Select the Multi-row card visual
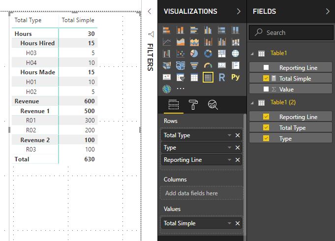The image size is (335, 241). [236, 65]
